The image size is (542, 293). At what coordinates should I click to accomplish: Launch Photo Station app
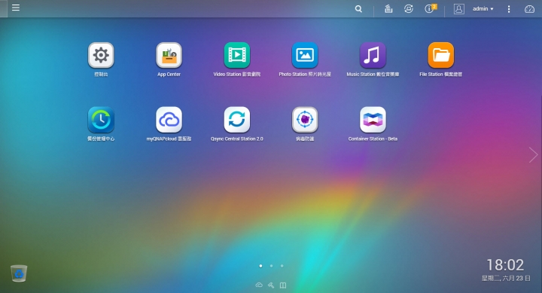[305, 55]
